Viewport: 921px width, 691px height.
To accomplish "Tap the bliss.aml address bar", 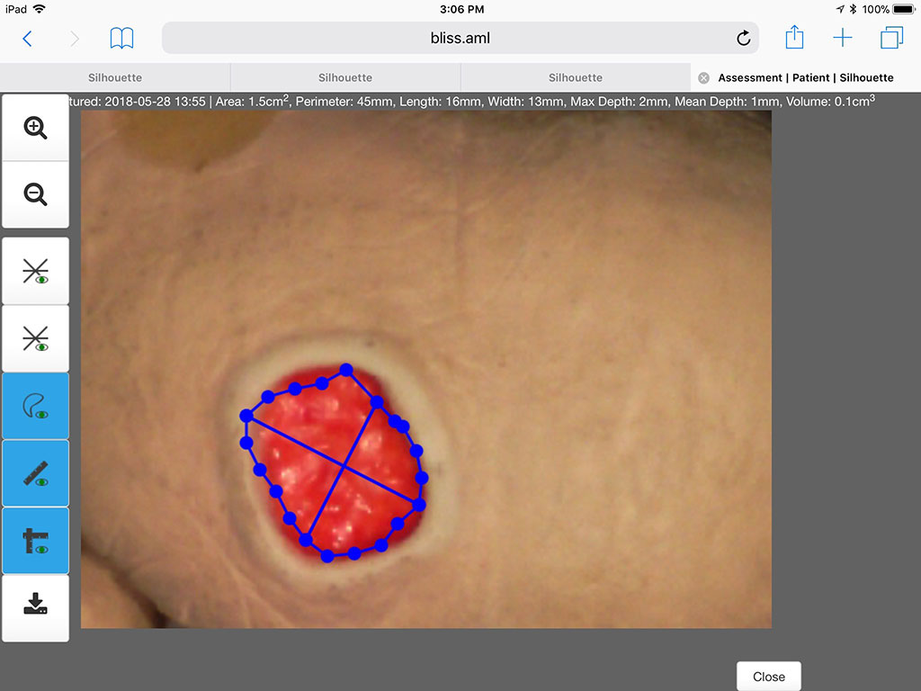I will pos(460,38).
